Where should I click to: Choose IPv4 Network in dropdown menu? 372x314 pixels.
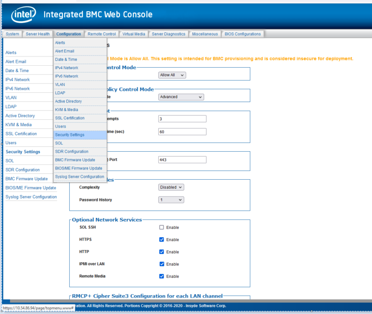(80, 68)
